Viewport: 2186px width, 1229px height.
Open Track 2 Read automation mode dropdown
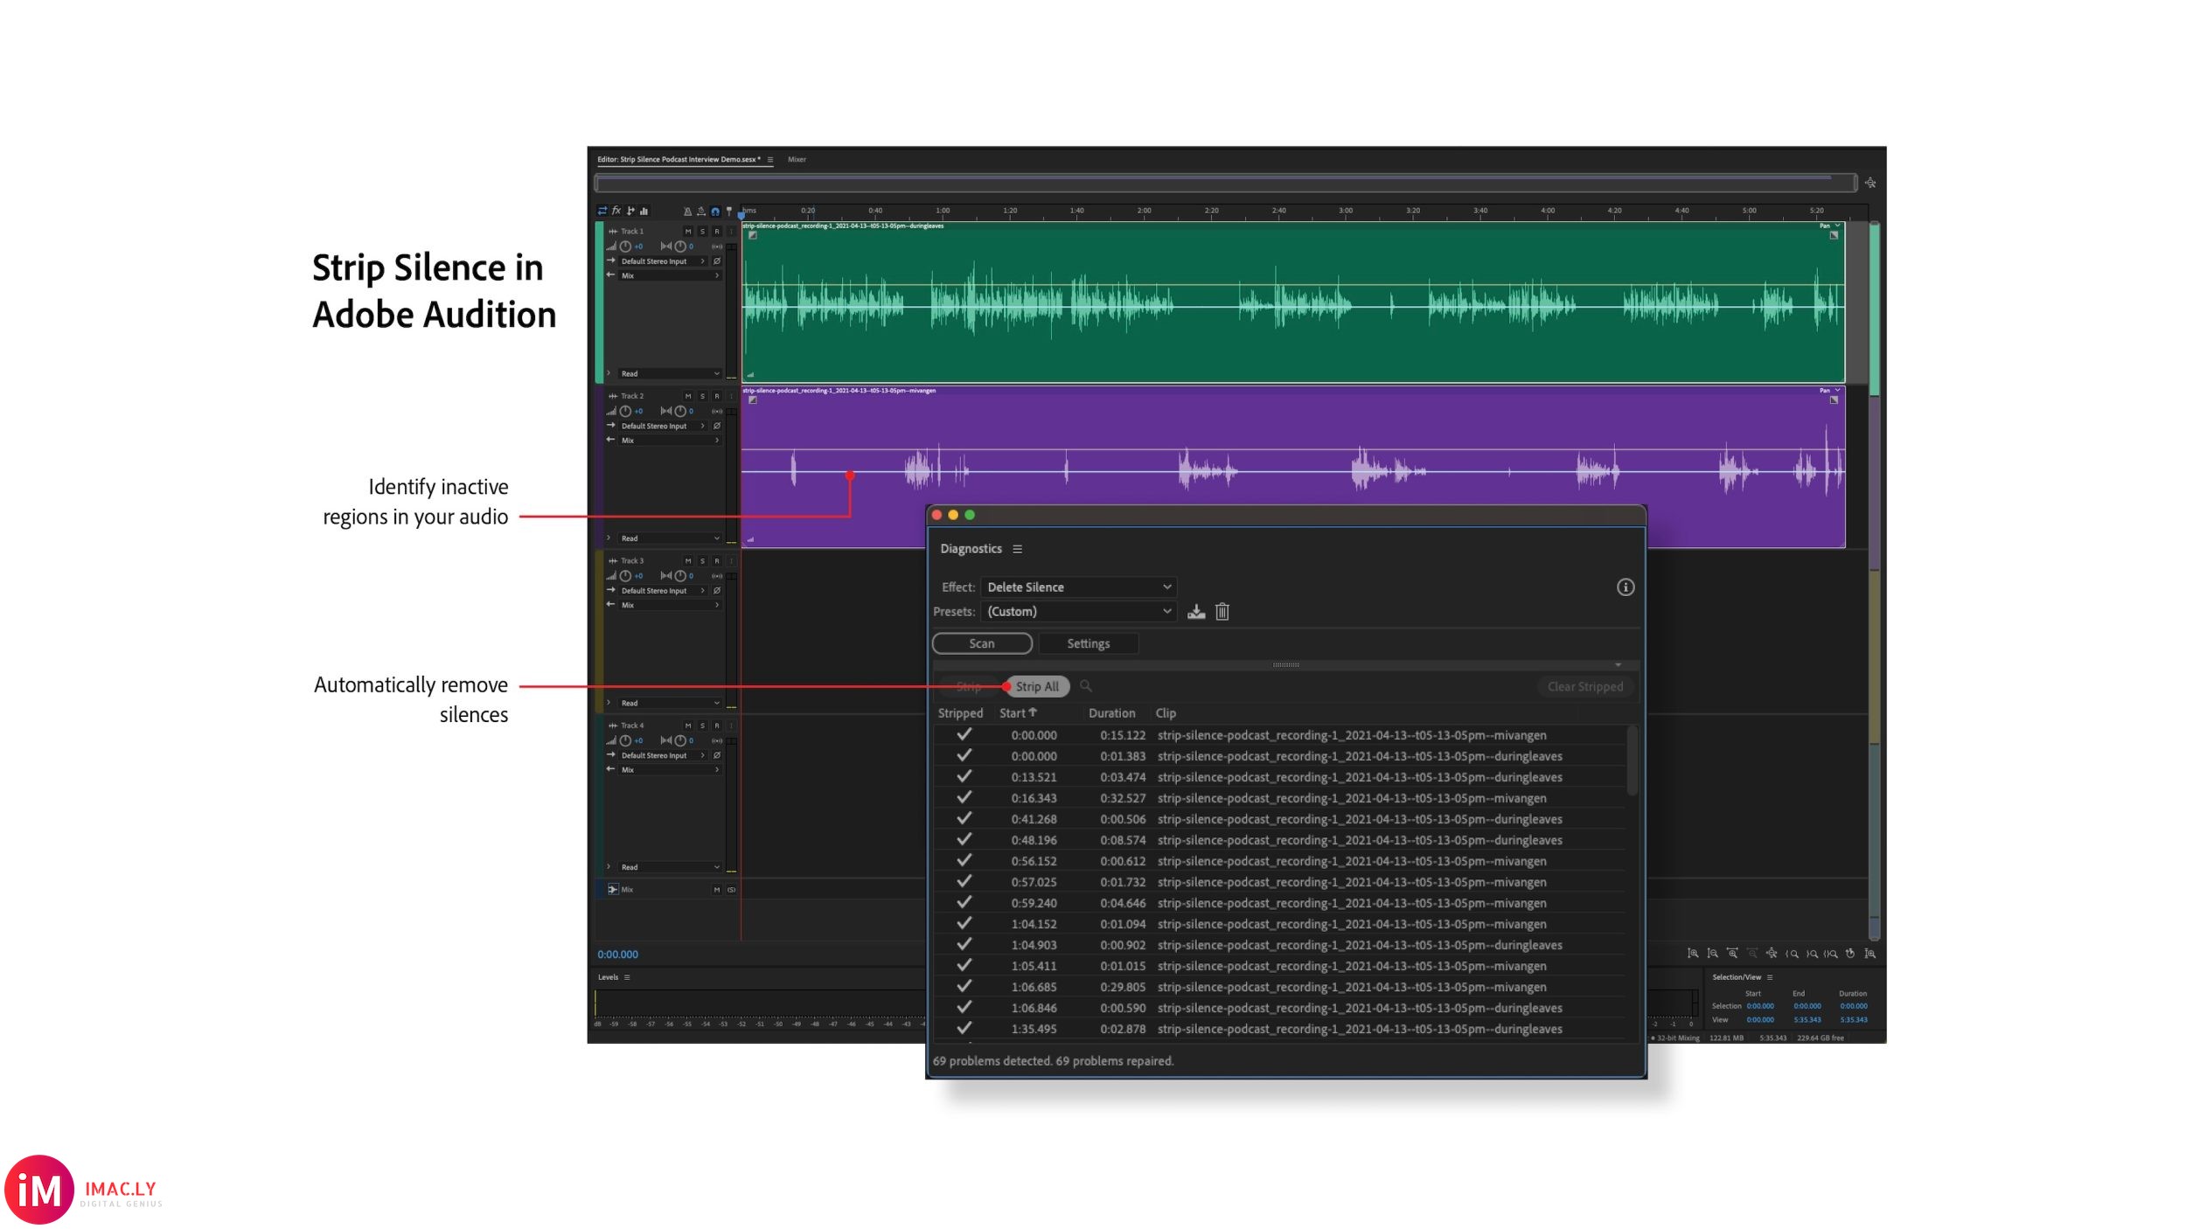(670, 538)
